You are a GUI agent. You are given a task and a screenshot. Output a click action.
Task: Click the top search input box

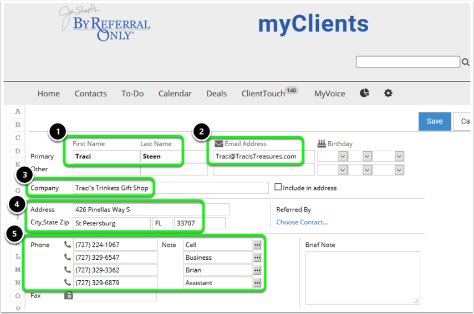408,62
